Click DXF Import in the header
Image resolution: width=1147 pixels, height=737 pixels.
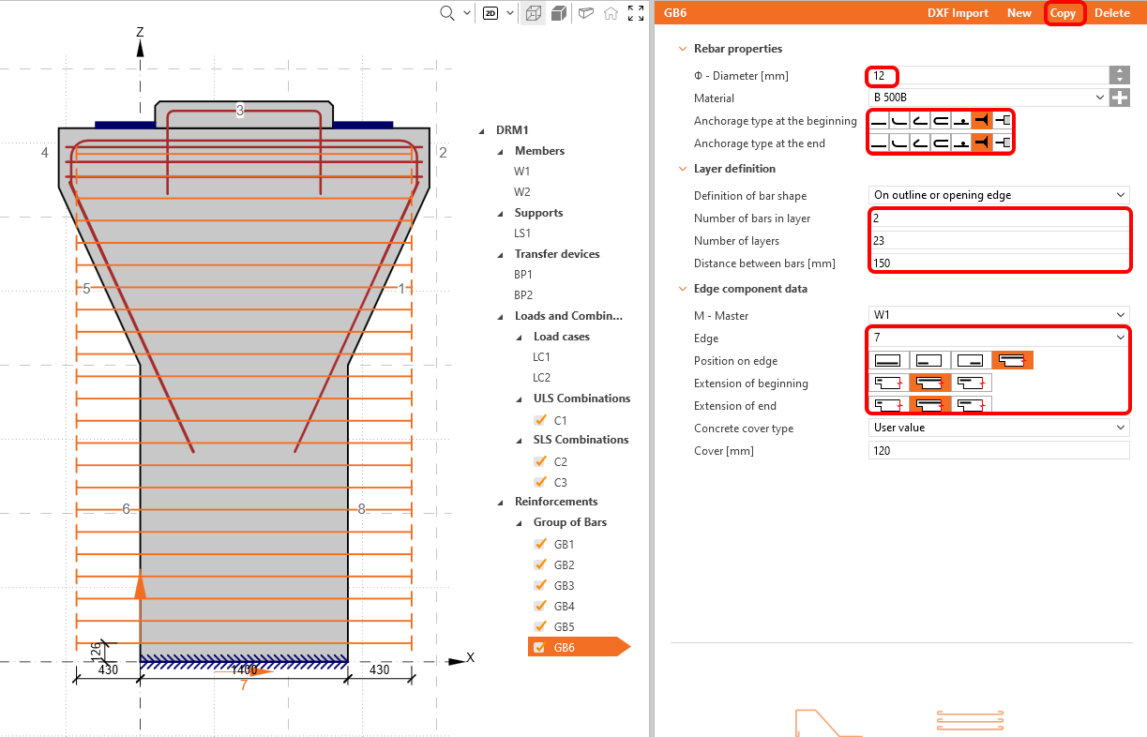pos(958,13)
